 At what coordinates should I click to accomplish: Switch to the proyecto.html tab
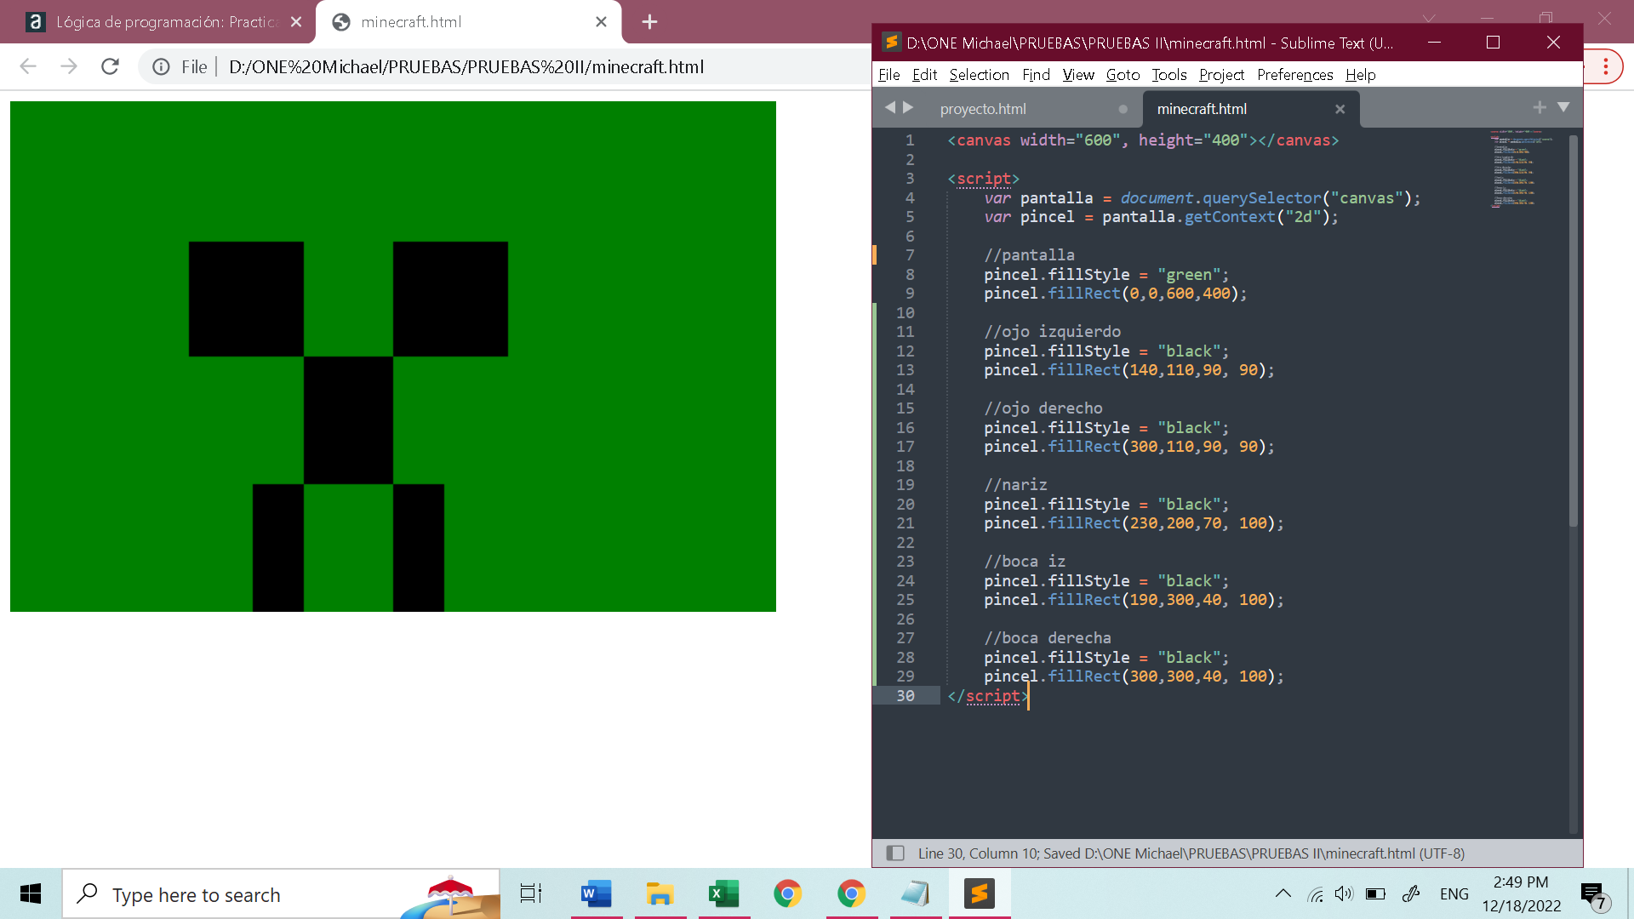[983, 109]
